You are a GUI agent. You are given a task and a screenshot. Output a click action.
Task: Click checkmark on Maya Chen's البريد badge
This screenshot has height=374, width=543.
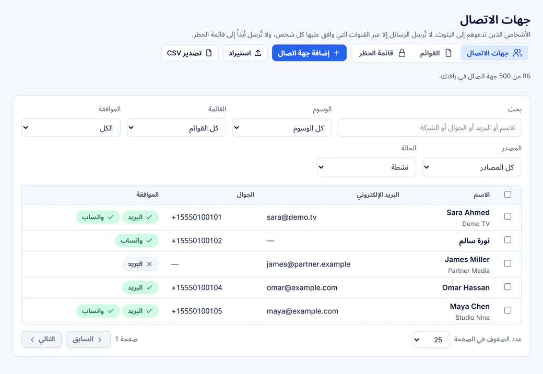[x=149, y=311]
